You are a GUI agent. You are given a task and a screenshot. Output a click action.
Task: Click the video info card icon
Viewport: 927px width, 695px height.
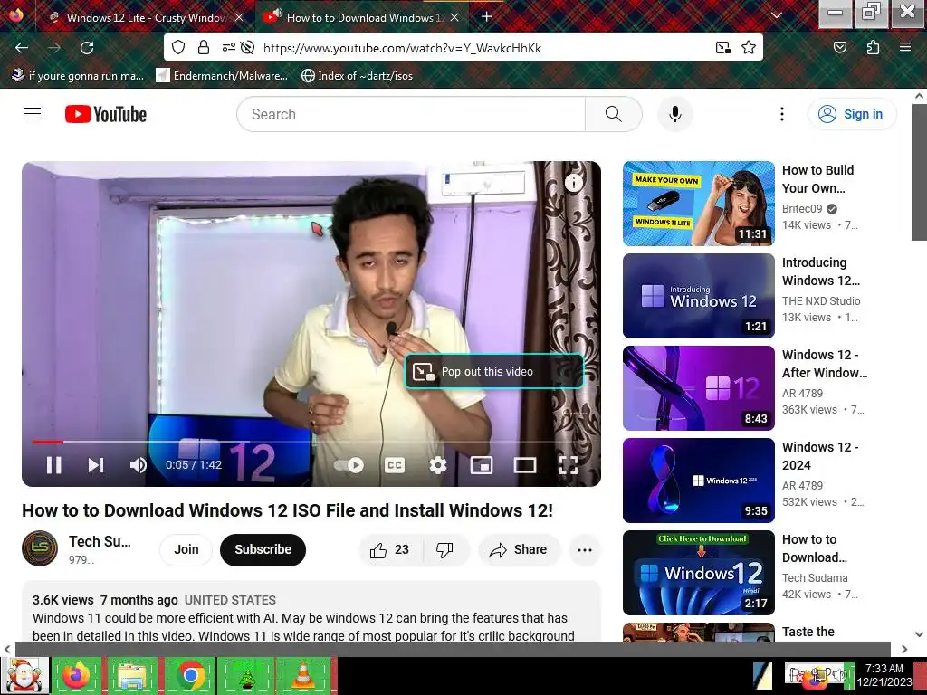pyautogui.click(x=573, y=183)
